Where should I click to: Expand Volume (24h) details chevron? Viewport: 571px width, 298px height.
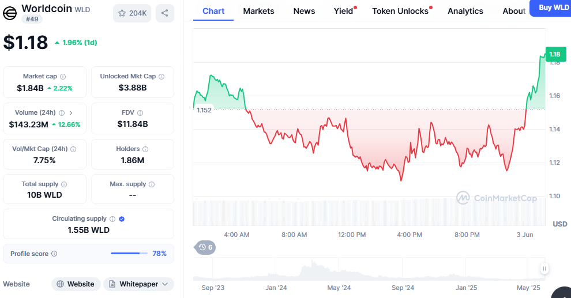(71, 113)
